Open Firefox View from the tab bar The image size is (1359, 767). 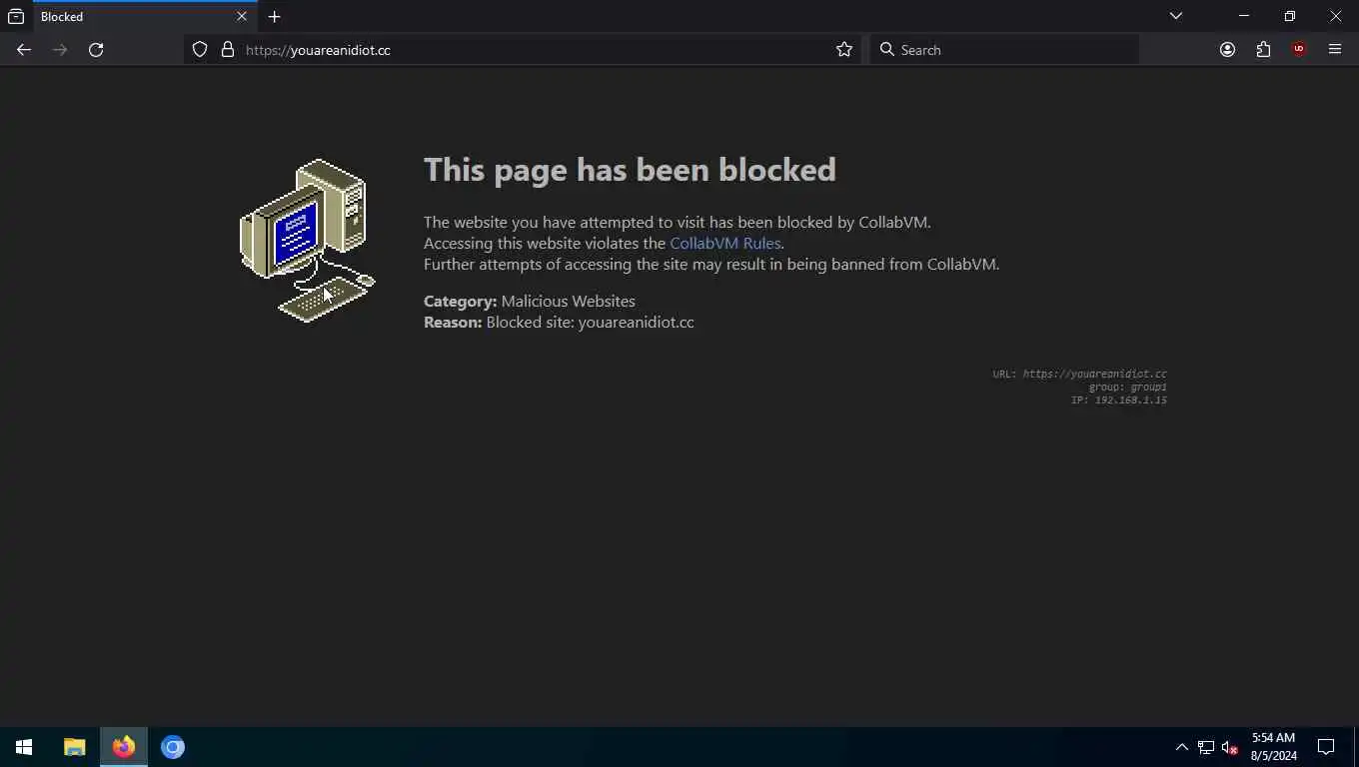pyautogui.click(x=16, y=16)
